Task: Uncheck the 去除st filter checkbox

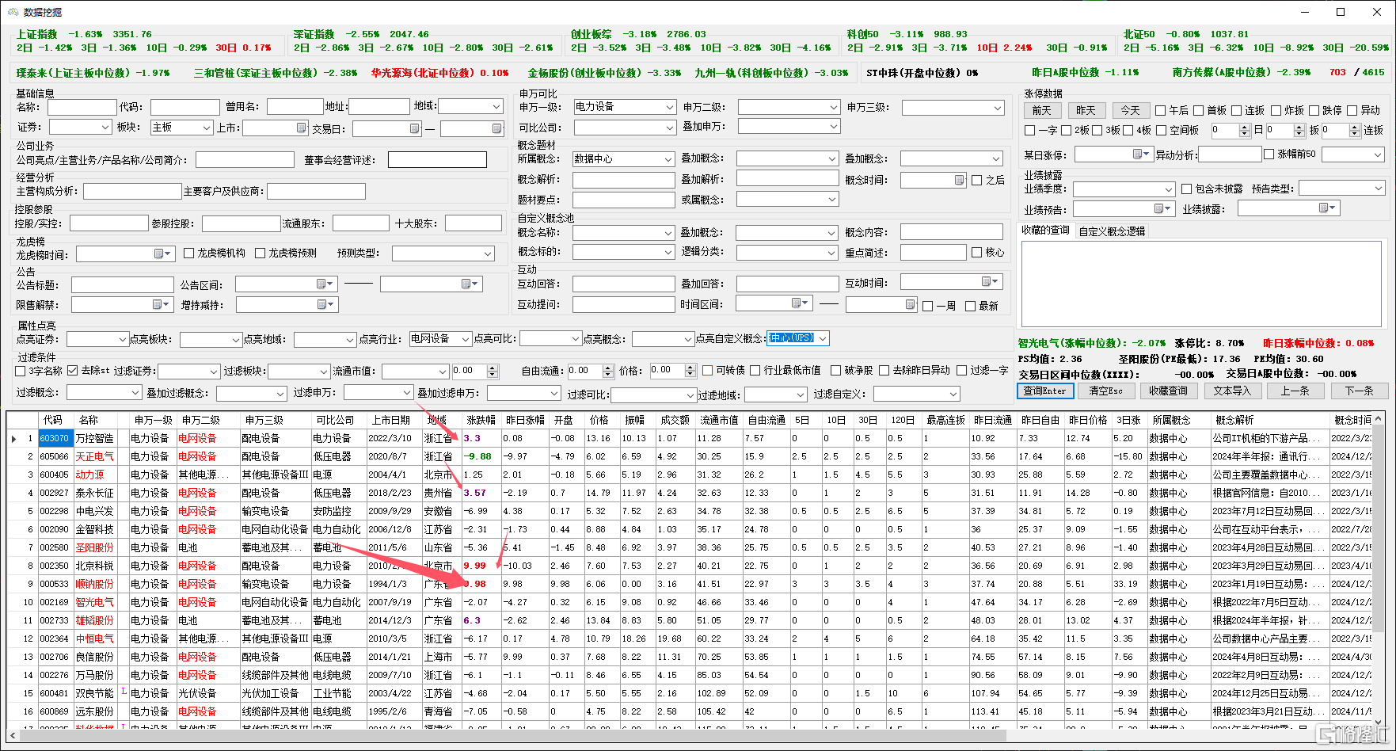Action: point(73,371)
